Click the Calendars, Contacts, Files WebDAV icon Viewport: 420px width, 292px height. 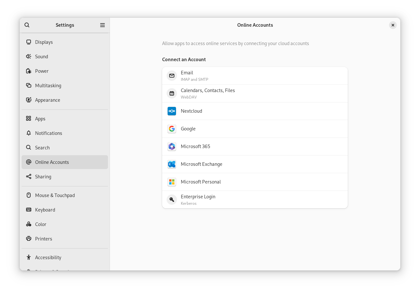click(172, 93)
